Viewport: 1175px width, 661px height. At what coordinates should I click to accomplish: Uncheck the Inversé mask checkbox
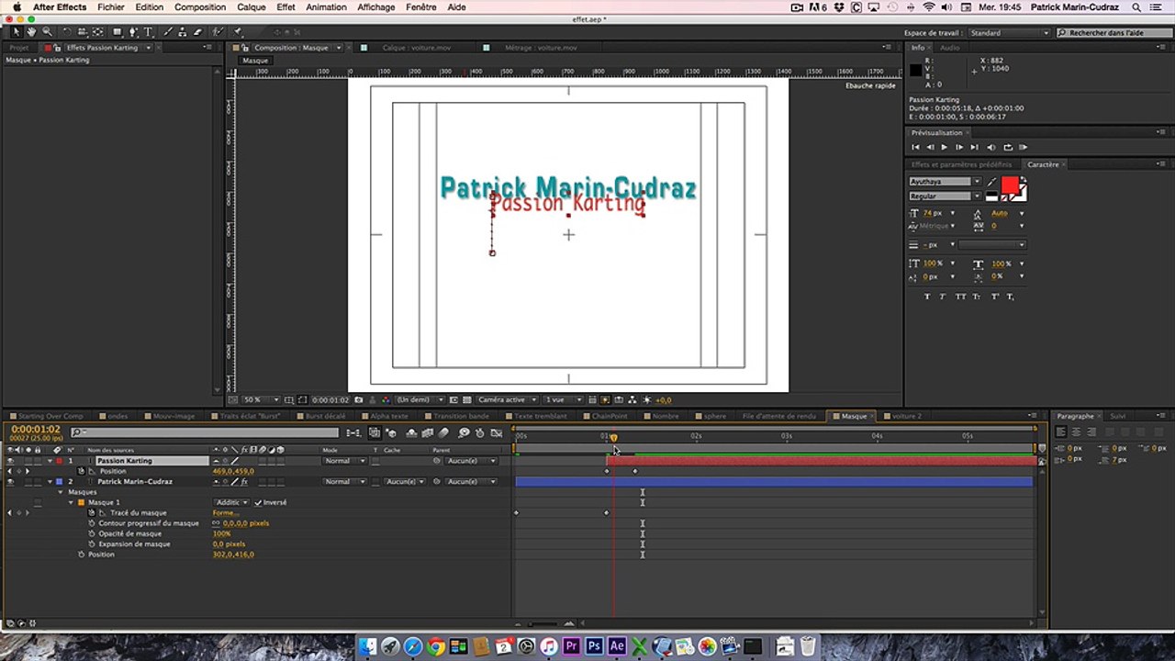[x=258, y=502]
